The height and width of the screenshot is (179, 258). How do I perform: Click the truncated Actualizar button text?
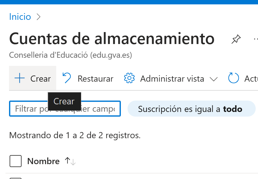(251, 78)
